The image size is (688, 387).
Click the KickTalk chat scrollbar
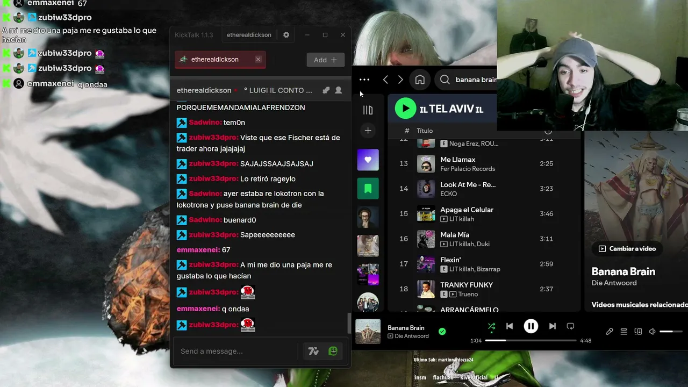pos(349,322)
